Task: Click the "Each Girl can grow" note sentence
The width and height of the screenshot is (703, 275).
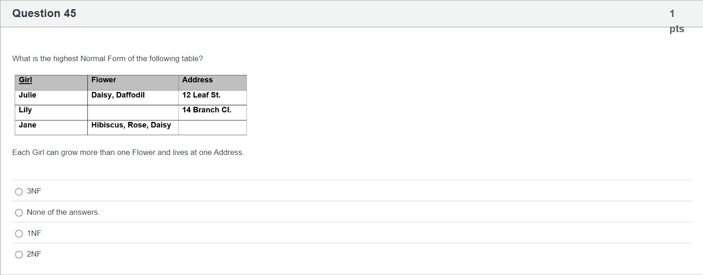Action: pos(128,153)
